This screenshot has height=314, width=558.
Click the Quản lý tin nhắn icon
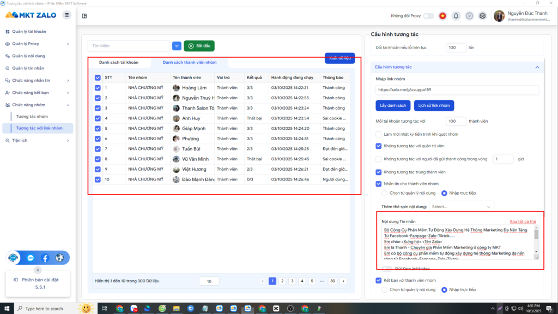[x=8, y=68]
